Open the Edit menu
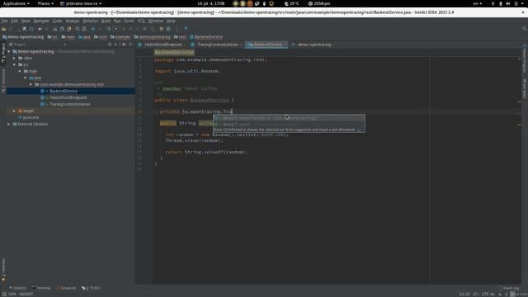This screenshot has height=297, width=528. click(15, 21)
